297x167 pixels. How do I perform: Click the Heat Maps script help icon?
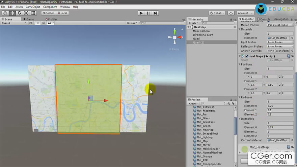289,56
